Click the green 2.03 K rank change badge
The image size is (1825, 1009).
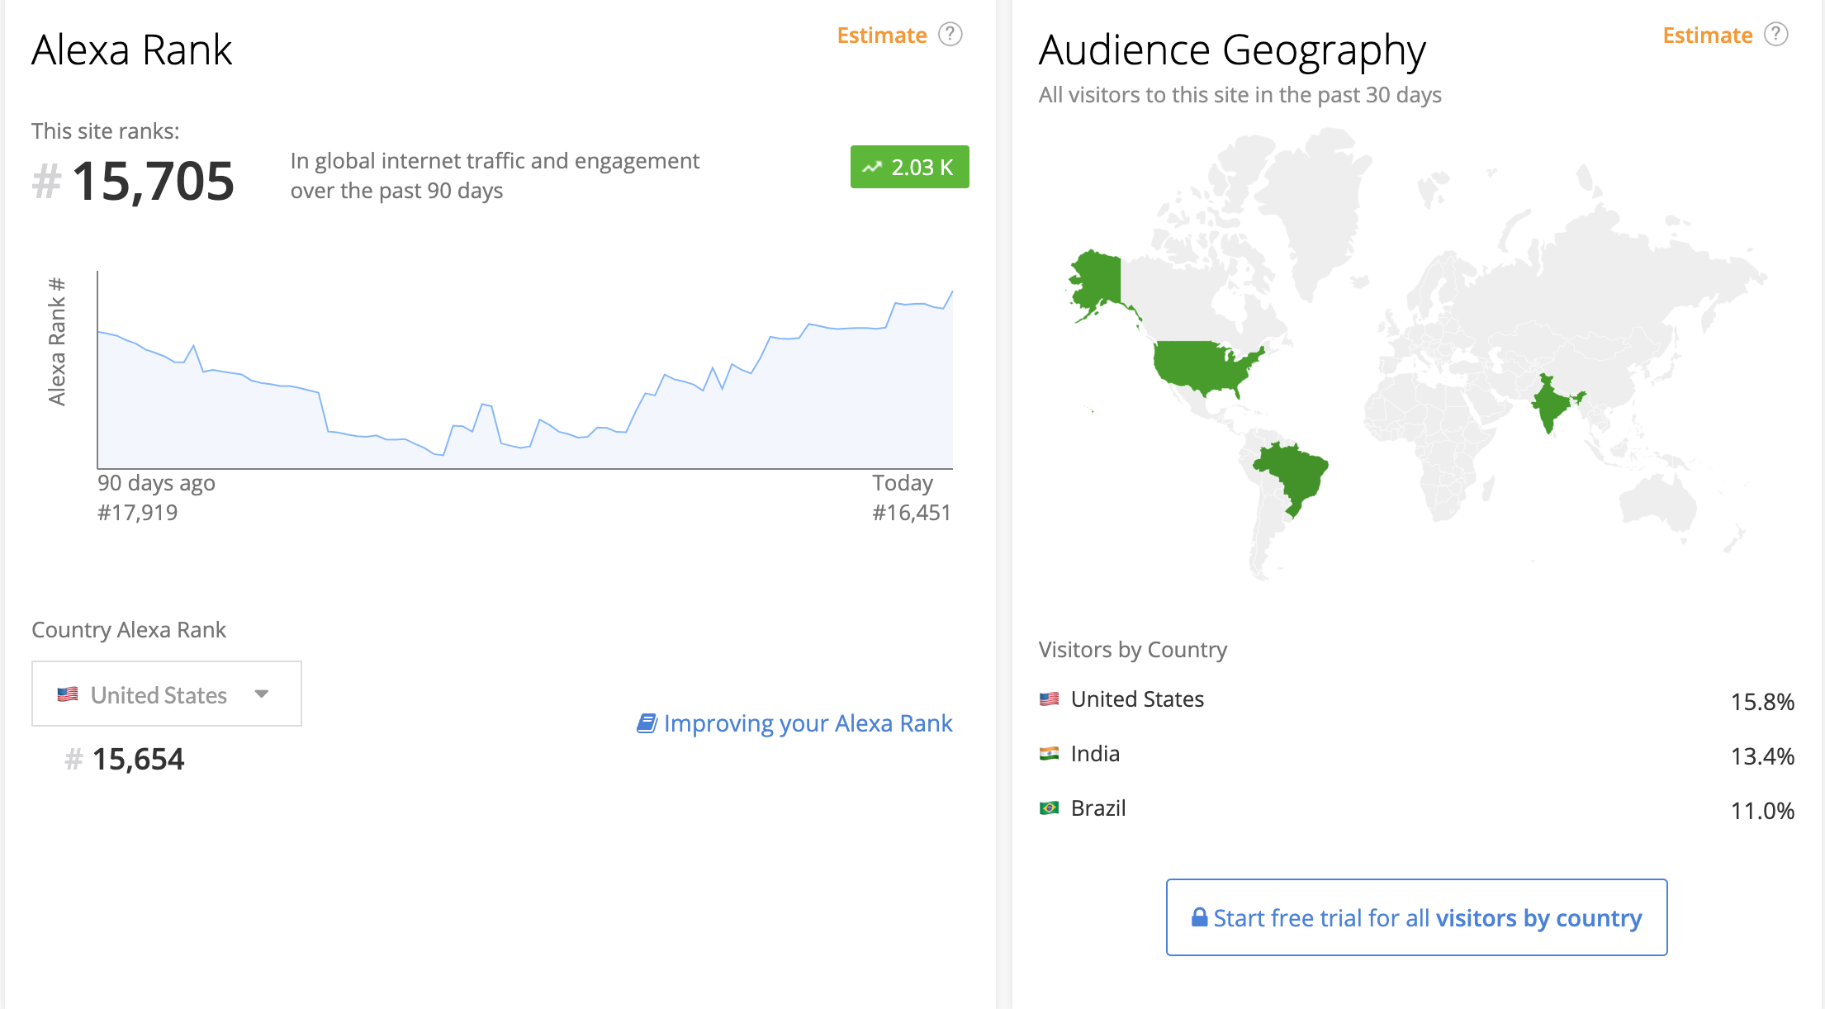tap(910, 167)
